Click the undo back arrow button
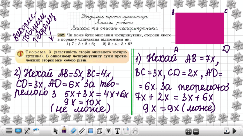243x136 pixels. click(x=196, y=132)
